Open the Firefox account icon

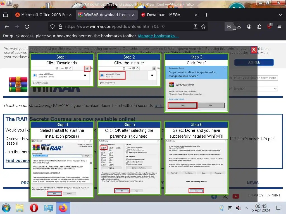[249, 26]
